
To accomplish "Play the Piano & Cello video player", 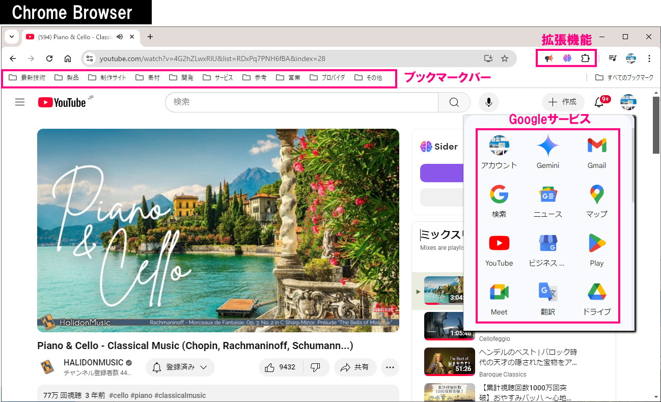I will click(218, 231).
